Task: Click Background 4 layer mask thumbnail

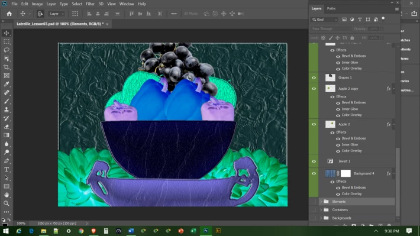Action: (x=345, y=173)
